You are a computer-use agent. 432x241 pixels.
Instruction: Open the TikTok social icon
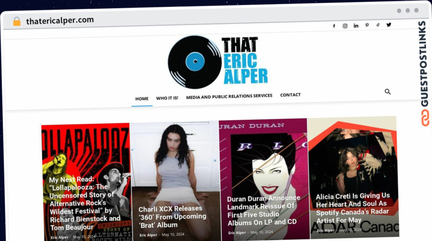[378, 25]
